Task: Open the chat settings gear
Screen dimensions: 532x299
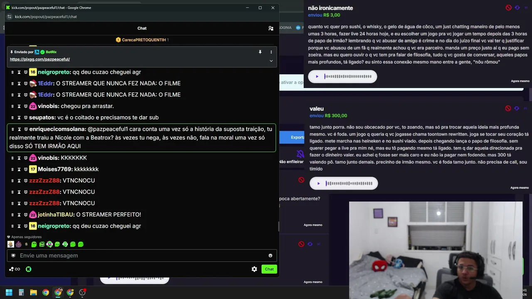Action: click(254, 269)
